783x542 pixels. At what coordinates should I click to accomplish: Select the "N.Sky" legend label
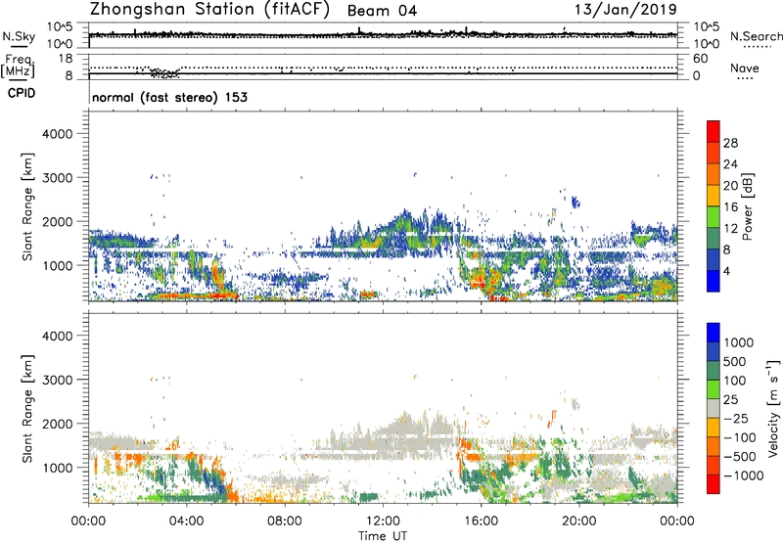19,36
